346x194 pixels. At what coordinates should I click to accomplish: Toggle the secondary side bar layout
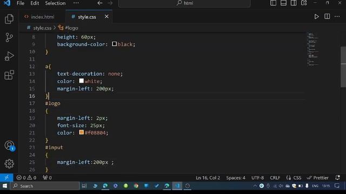(x=294, y=3)
